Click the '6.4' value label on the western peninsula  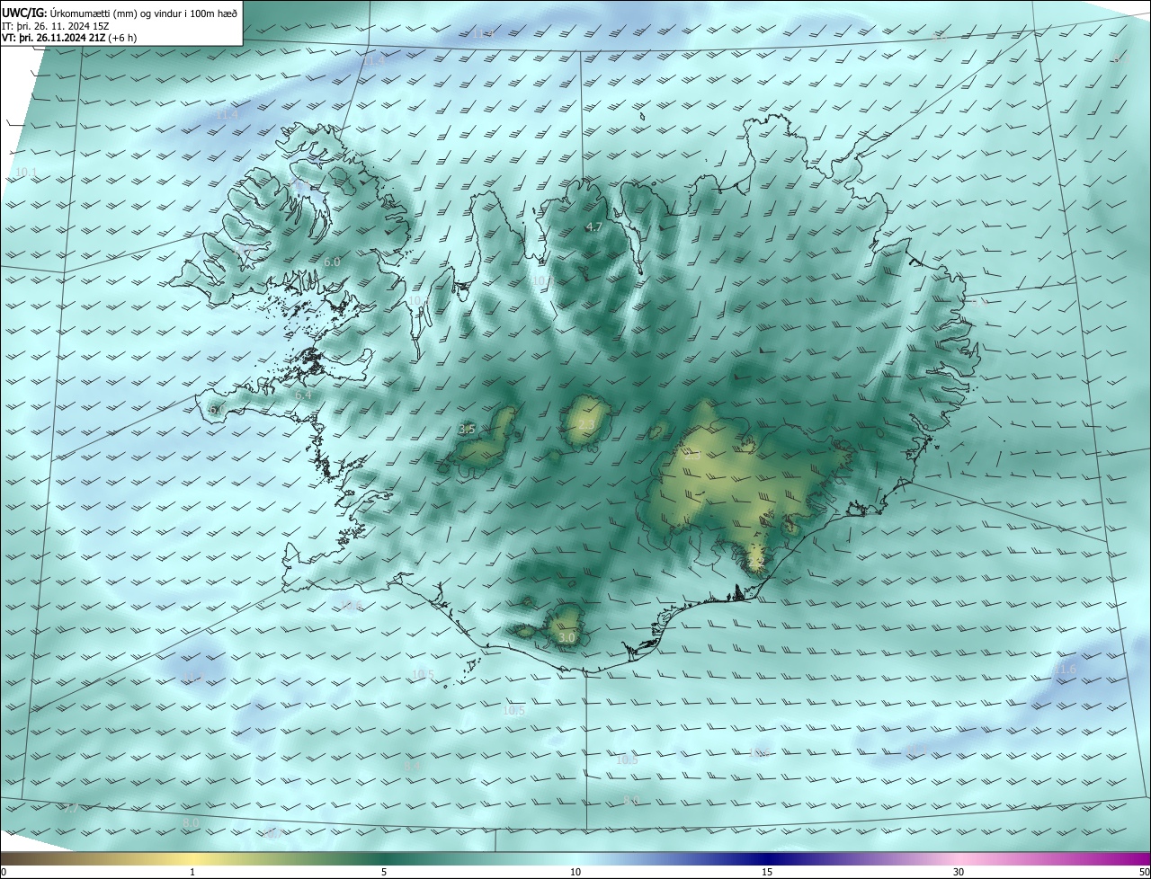[x=303, y=395]
